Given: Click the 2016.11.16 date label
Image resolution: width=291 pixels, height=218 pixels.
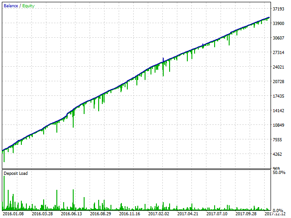Looking at the screenshot, I should tap(130, 214).
